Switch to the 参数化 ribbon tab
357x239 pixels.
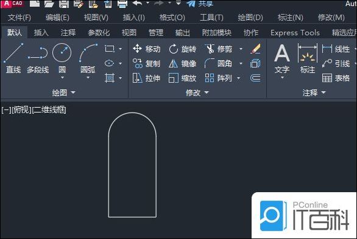click(x=99, y=33)
